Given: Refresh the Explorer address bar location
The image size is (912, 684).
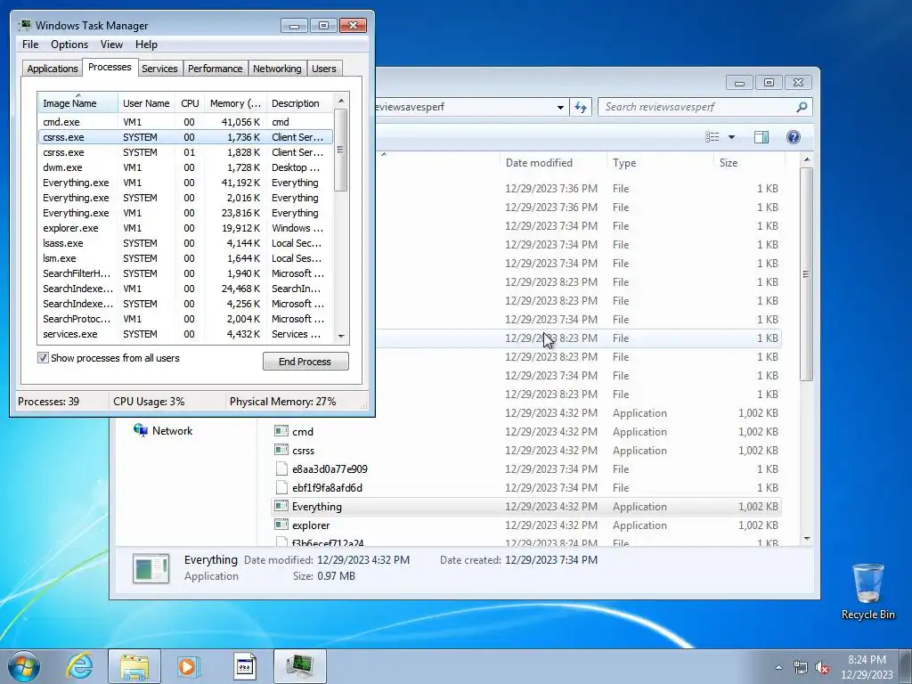Looking at the screenshot, I should 580,107.
